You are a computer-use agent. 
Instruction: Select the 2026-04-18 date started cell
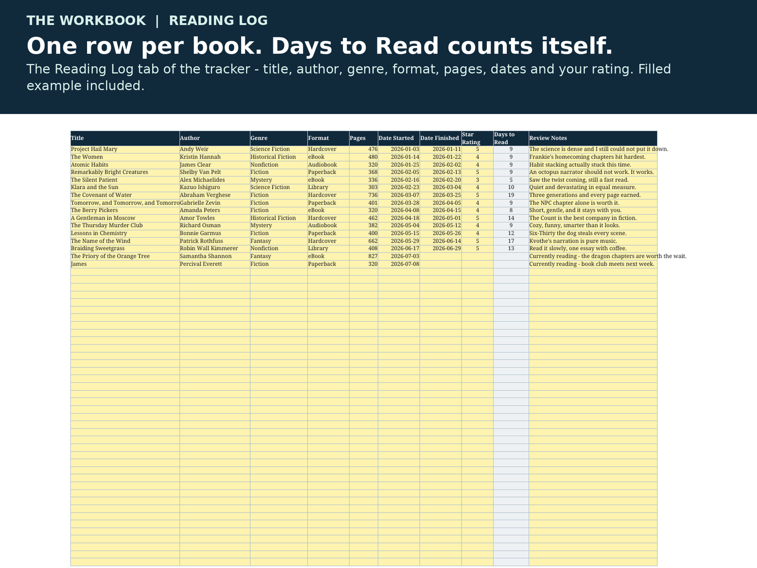coord(399,218)
